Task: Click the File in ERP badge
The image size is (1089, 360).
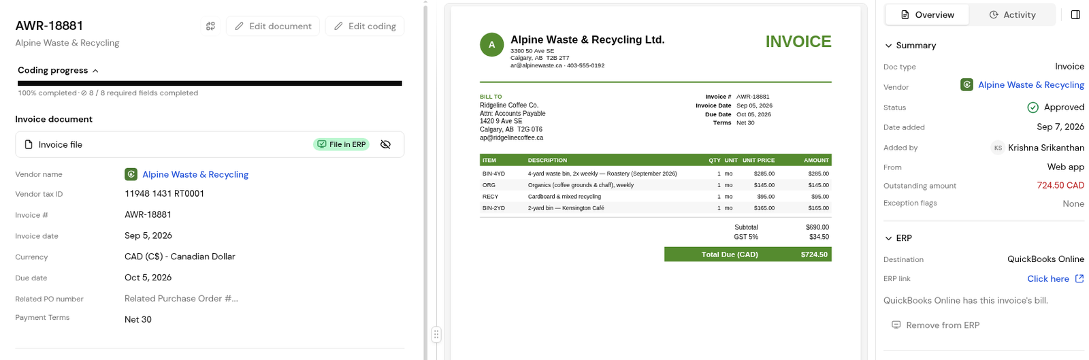Action: tap(341, 144)
